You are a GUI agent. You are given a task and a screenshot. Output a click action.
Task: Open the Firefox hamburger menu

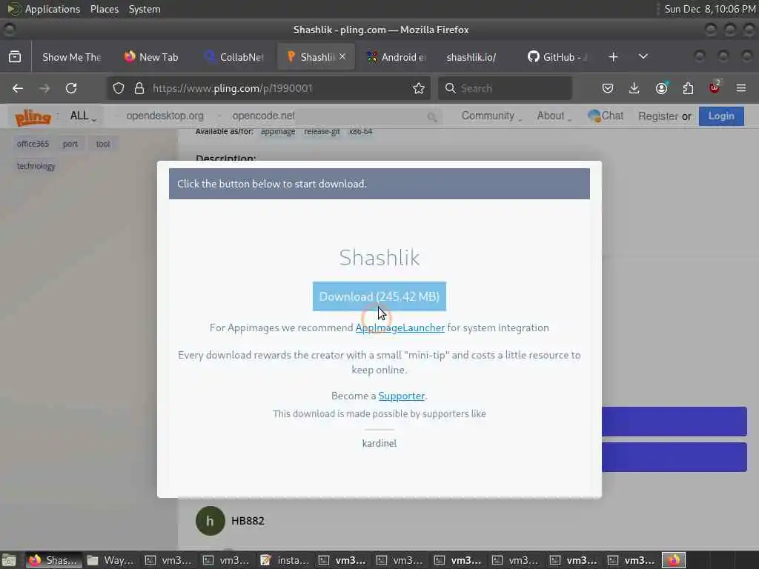(741, 88)
